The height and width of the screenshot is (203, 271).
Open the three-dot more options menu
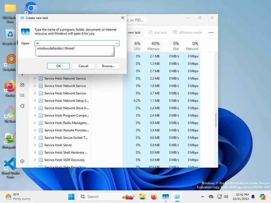(211, 33)
